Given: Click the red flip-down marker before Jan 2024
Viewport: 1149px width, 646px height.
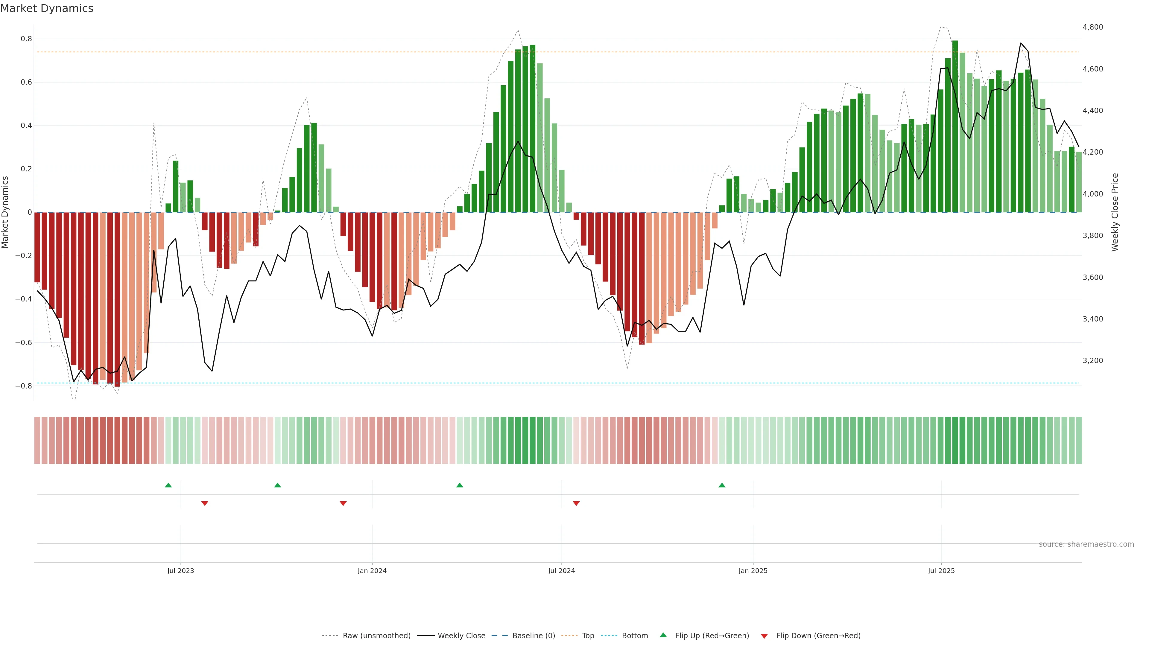Looking at the screenshot, I should 343,503.
